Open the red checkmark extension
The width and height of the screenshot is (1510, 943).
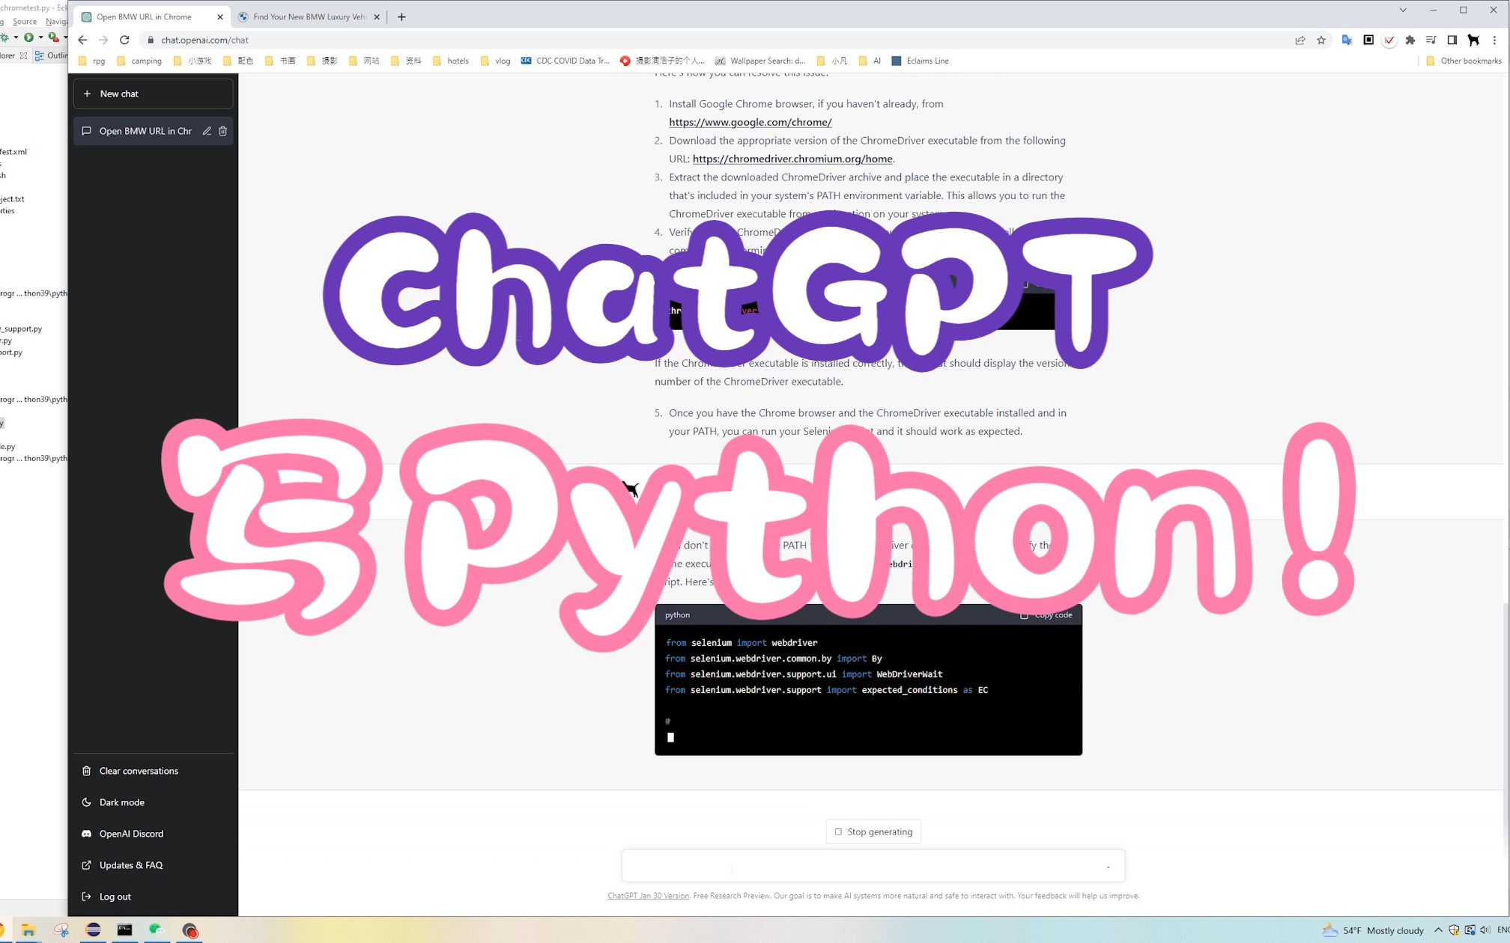tap(1389, 40)
